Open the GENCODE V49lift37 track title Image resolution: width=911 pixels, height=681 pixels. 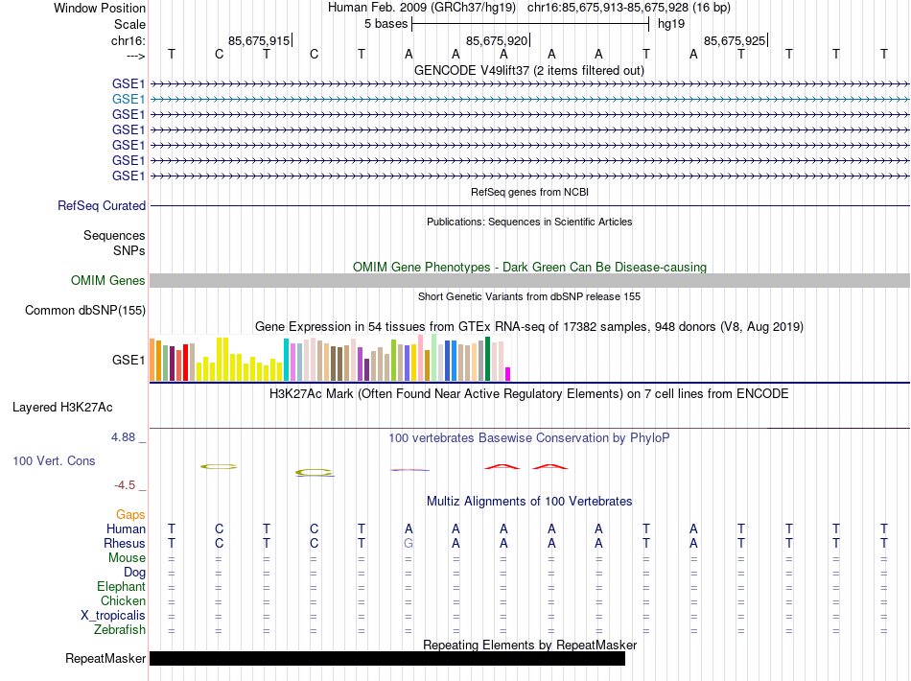529,71
